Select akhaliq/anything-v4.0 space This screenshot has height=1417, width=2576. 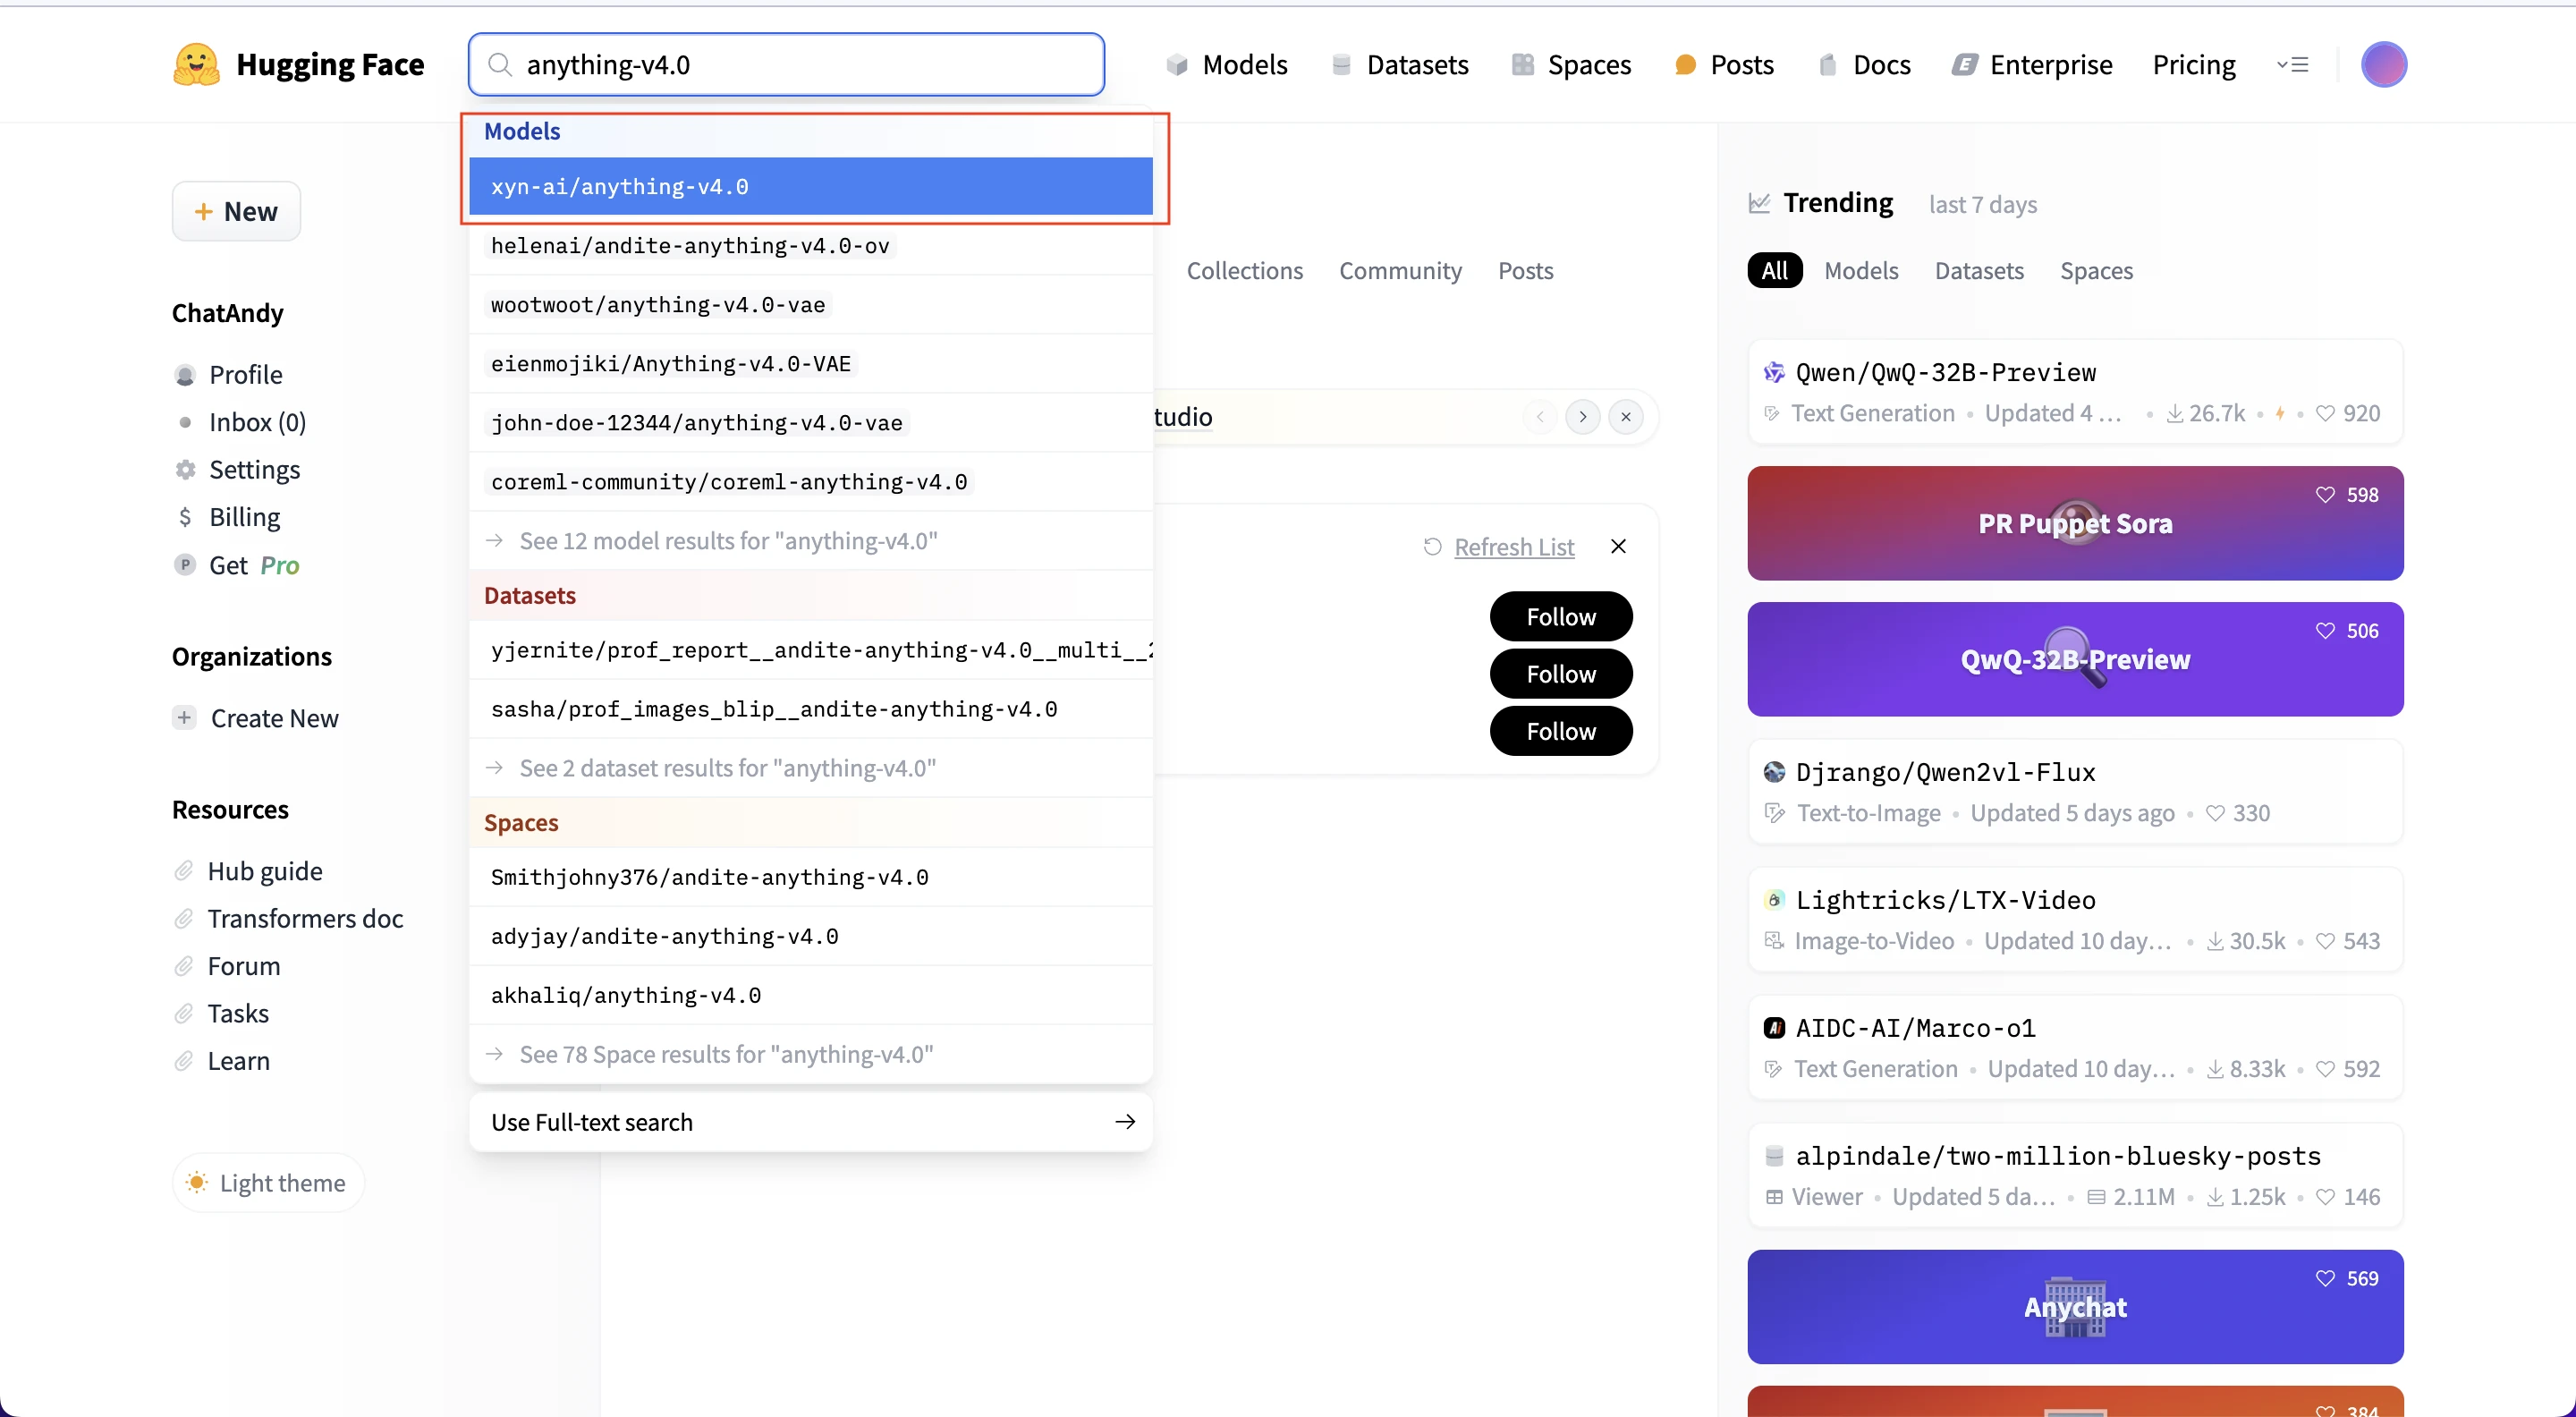[811, 995]
